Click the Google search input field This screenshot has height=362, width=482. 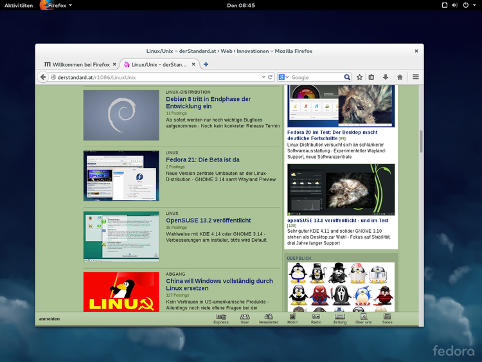(x=316, y=77)
